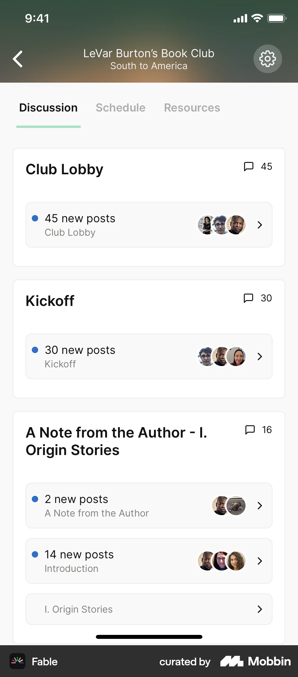Tap the Fable app logo icon
Viewport: 298px width, 677px height.
point(17,661)
